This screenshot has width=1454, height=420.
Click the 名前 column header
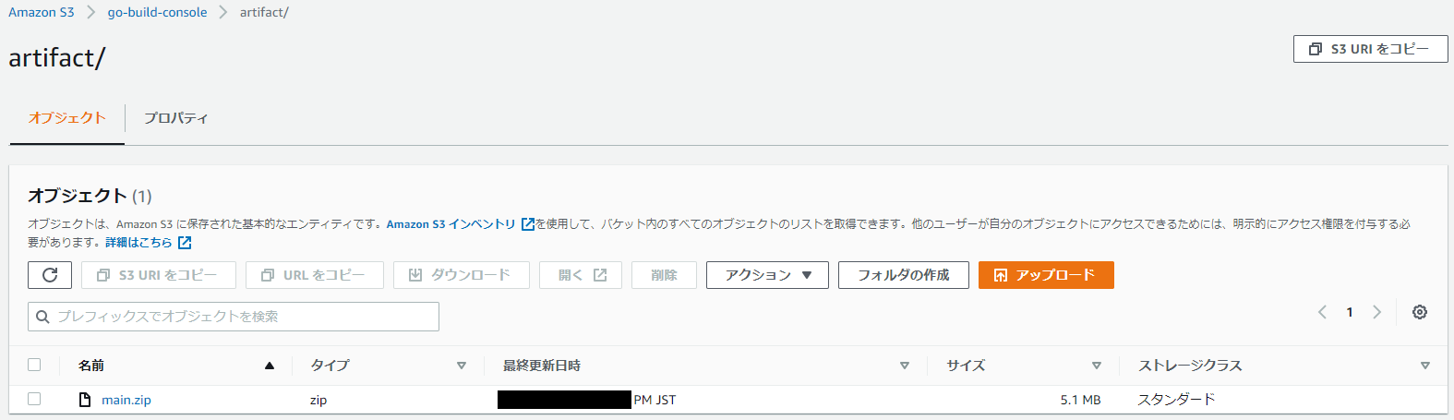(91, 366)
